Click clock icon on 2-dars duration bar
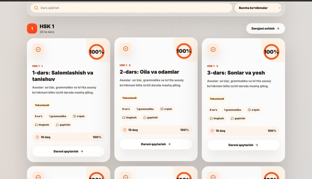Viewport: 312px width, 179px height. click(125, 130)
